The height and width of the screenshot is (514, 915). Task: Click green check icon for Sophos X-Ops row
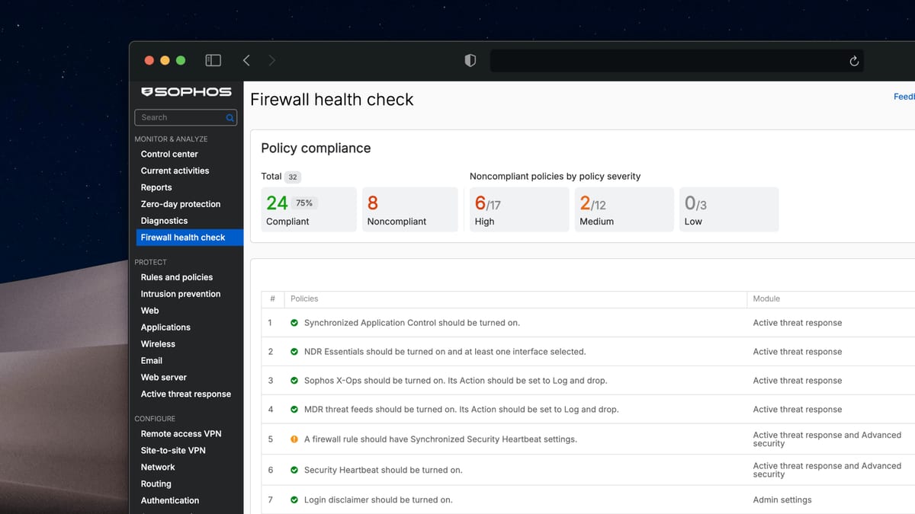point(294,381)
